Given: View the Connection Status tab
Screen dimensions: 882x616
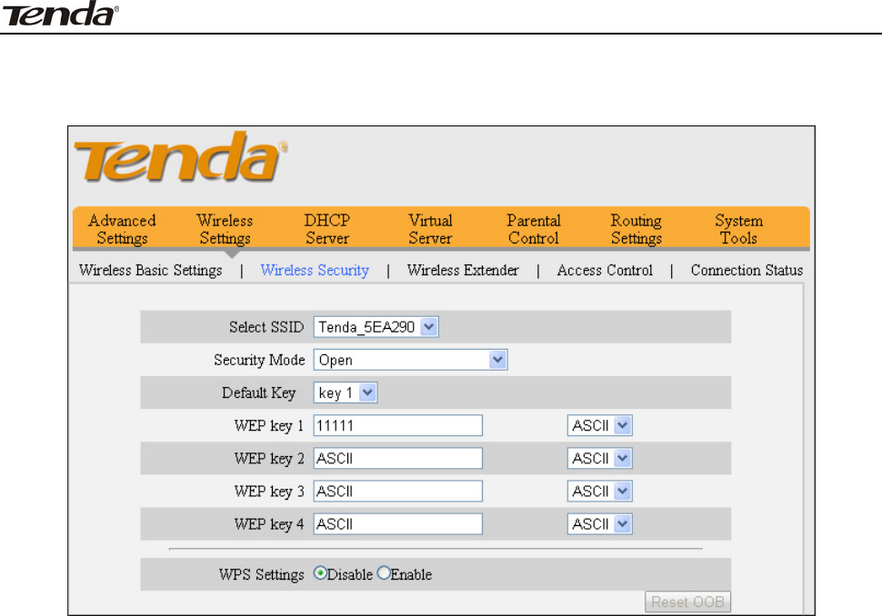Looking at the screenshot, I should [x=747, y=271].
